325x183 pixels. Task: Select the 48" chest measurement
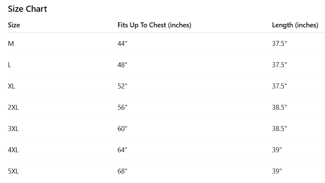tap(122, 65)
